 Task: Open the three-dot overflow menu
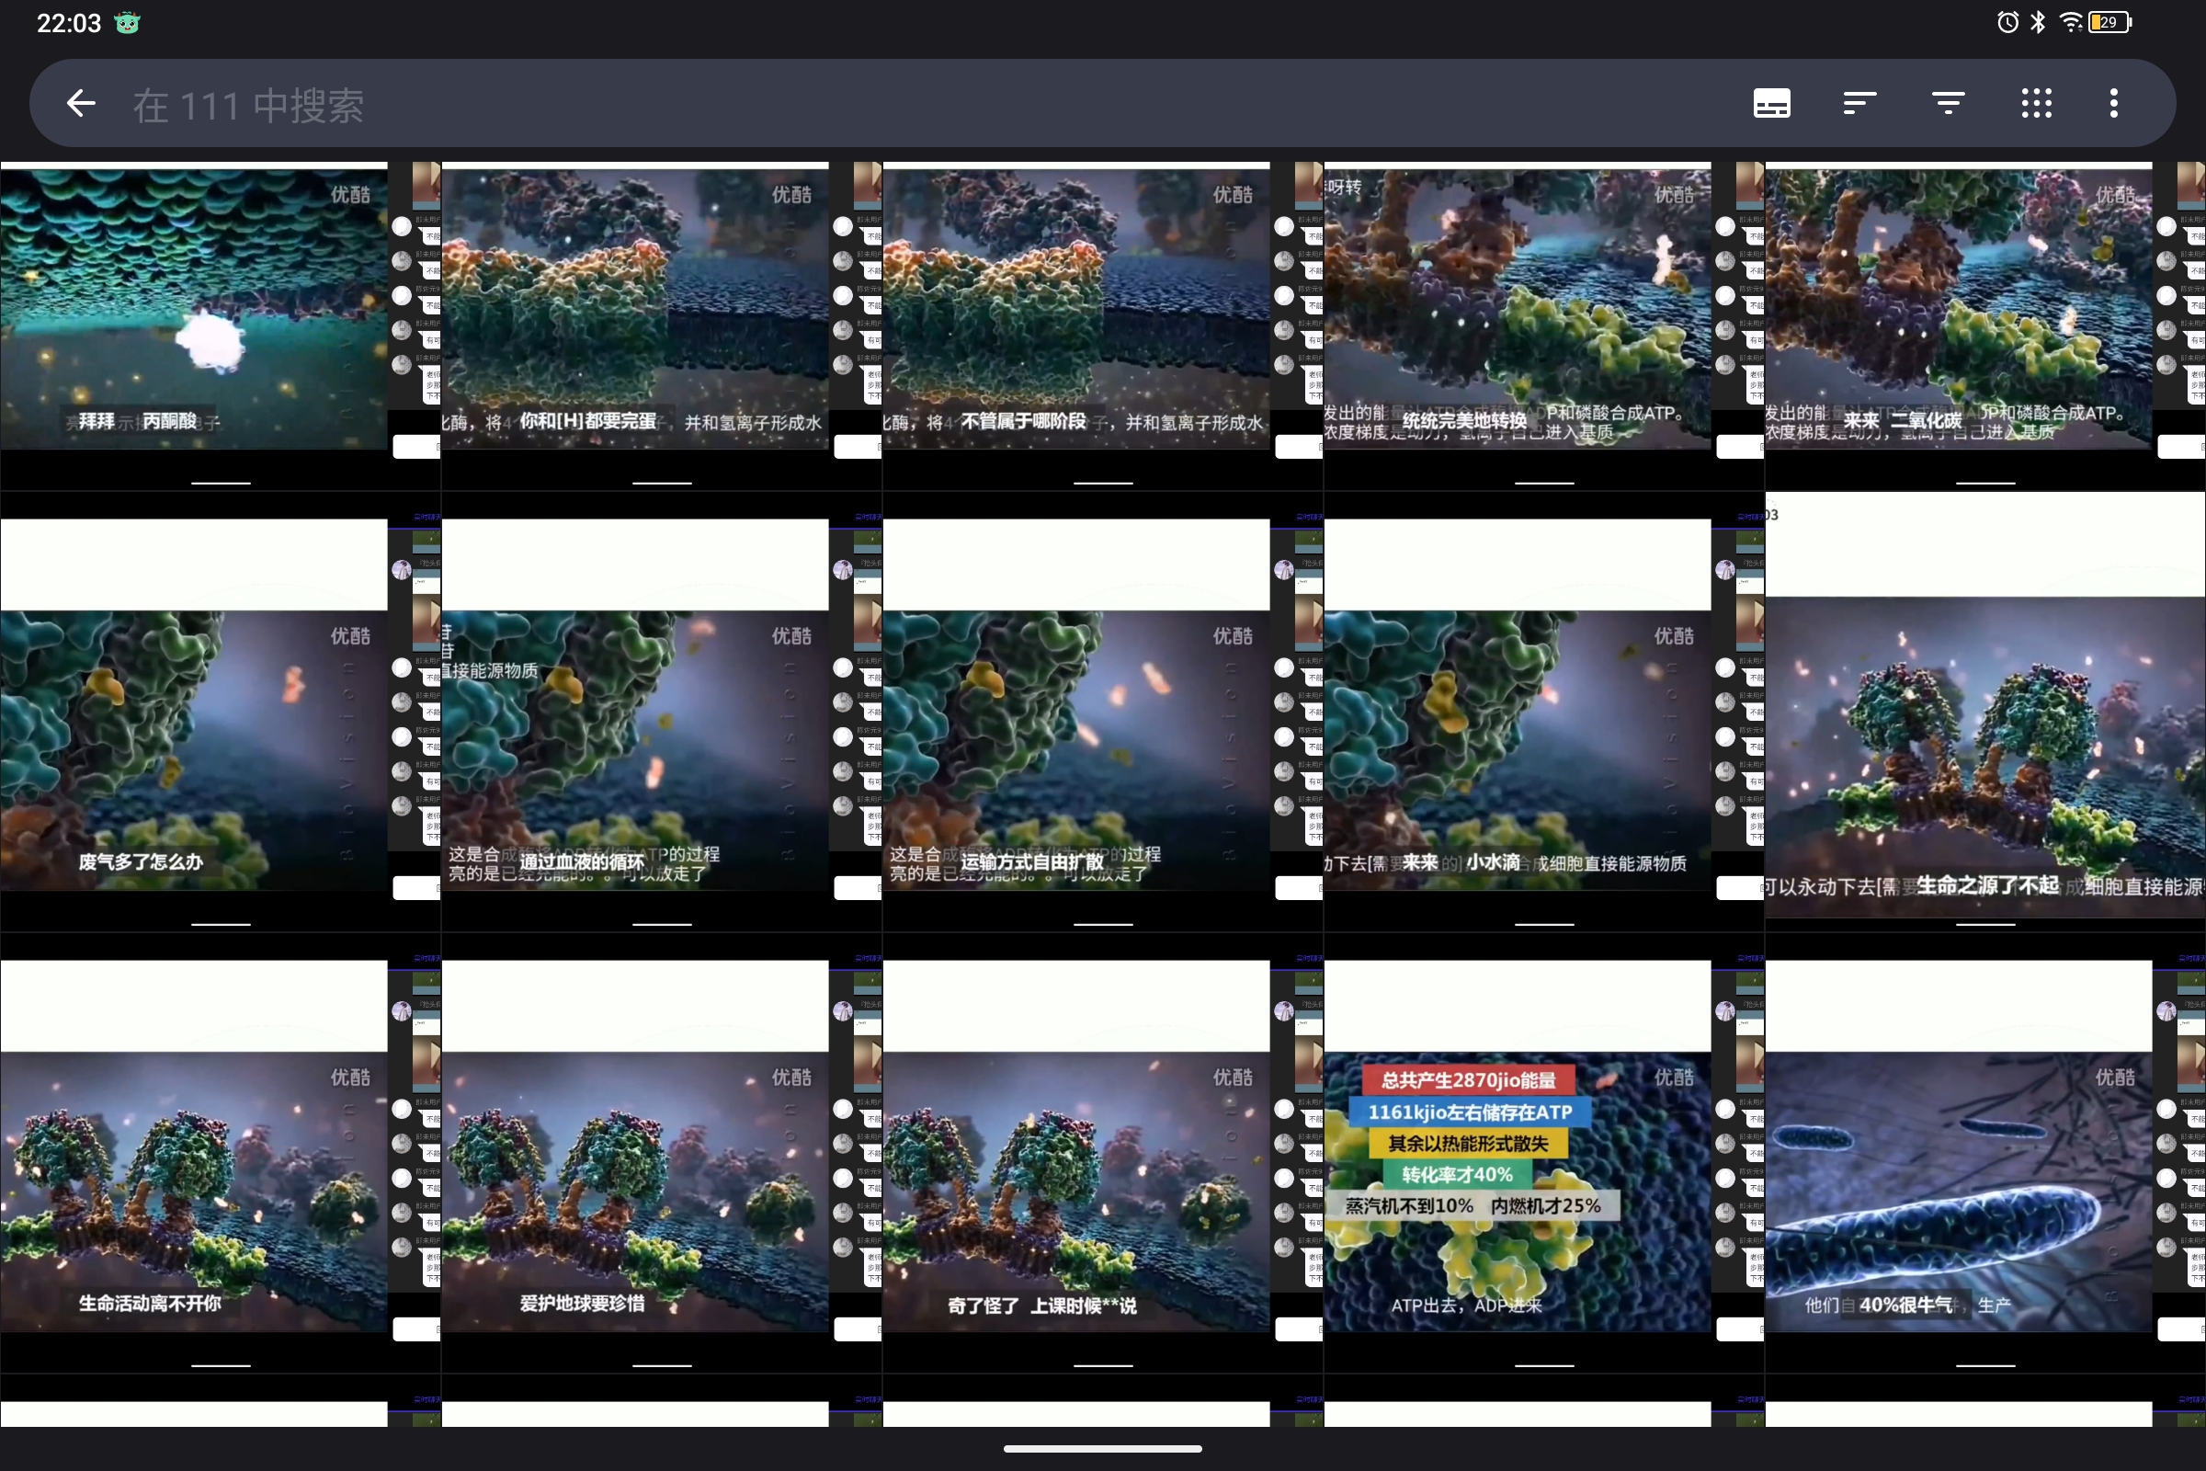click(x=2113, y=103)
